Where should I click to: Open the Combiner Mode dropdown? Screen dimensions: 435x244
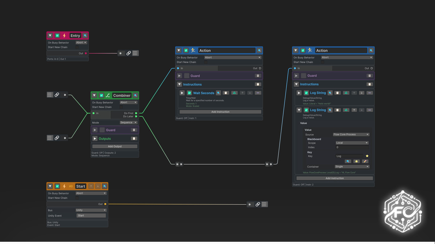(x=128, y=123)
